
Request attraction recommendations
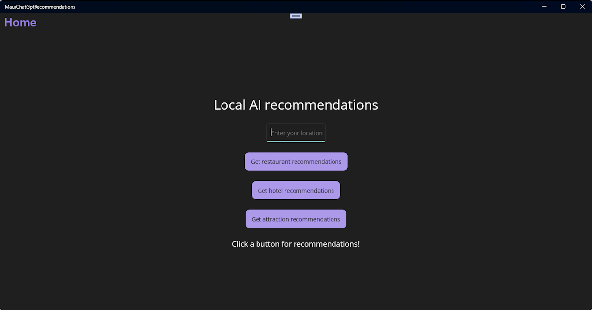pos(296,219)
